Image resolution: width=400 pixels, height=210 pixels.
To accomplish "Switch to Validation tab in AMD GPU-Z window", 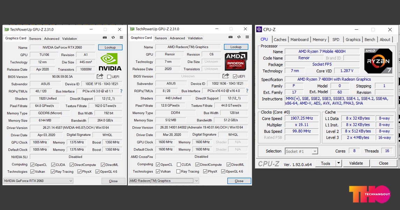I will click(x=195, y=38).
